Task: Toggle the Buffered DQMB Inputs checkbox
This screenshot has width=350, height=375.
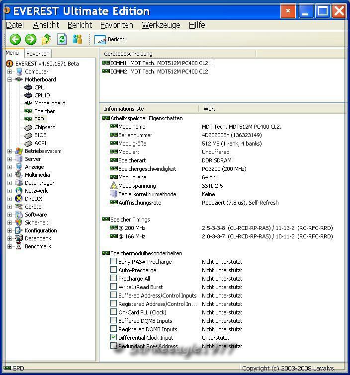Action: pos(113,320)
